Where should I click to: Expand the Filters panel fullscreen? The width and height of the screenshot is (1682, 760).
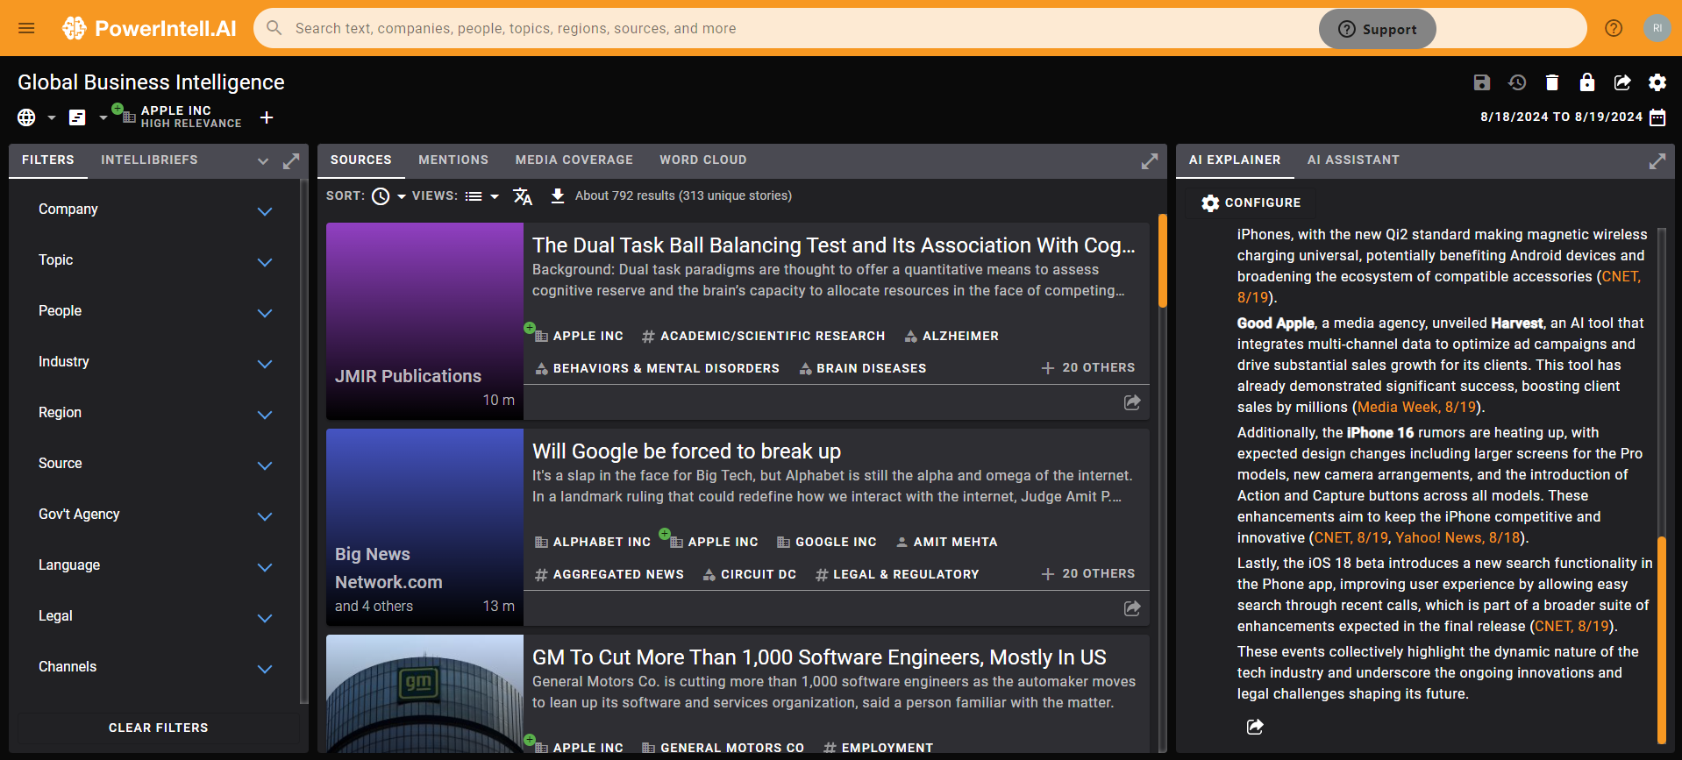click(x=291, y=161)
